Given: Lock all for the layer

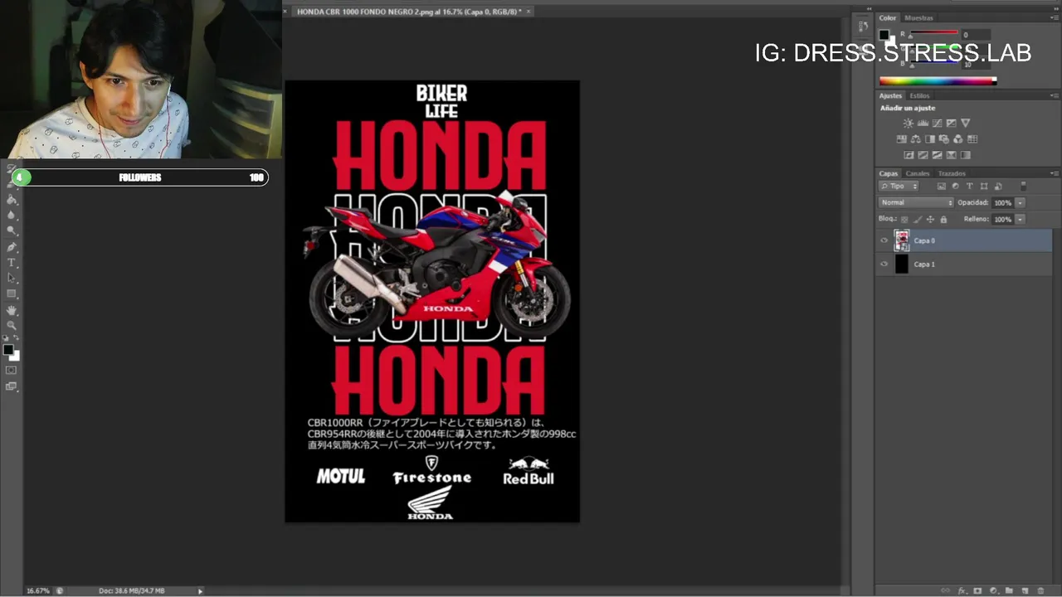Looking at the screenshot, I should coord(943,220).
